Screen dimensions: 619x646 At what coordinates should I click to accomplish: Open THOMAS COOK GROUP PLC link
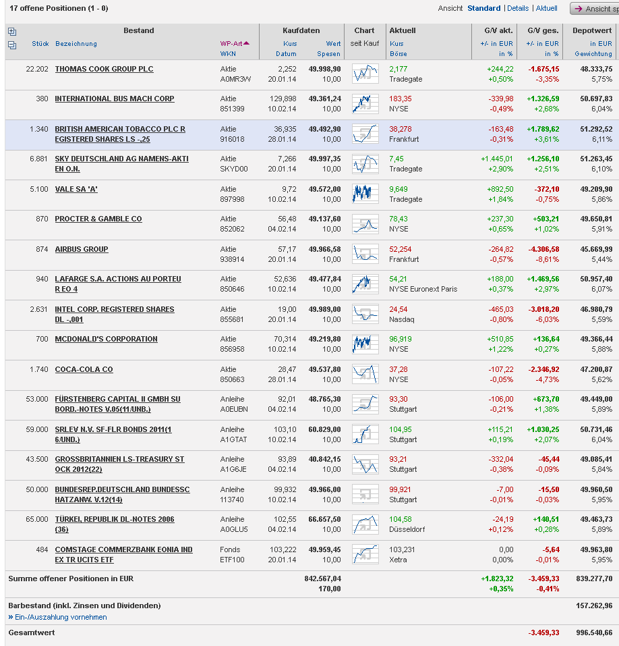point(104,70)
